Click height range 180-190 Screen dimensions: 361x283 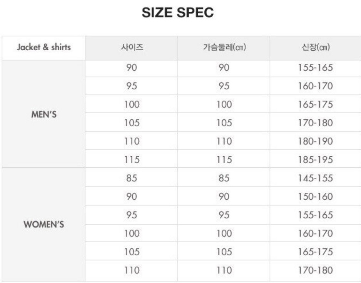coord(316,141)
